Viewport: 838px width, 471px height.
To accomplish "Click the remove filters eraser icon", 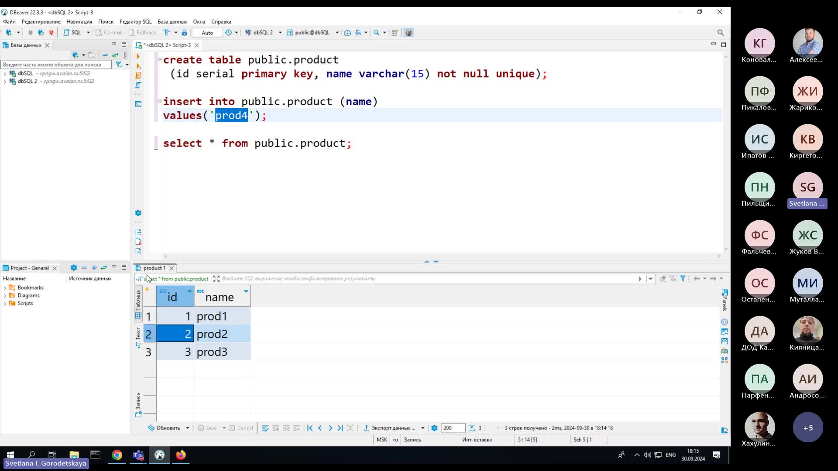I will click(663, 278).
